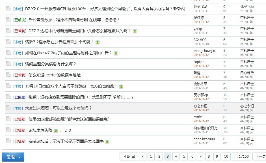
Task: Click the thread icon beside '论坛表情失败'
Action: click(8, 130)
